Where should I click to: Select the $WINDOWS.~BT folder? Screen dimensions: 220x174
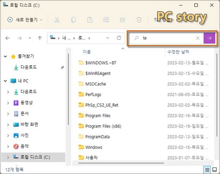pyautogui.click(x=97, y=63)
